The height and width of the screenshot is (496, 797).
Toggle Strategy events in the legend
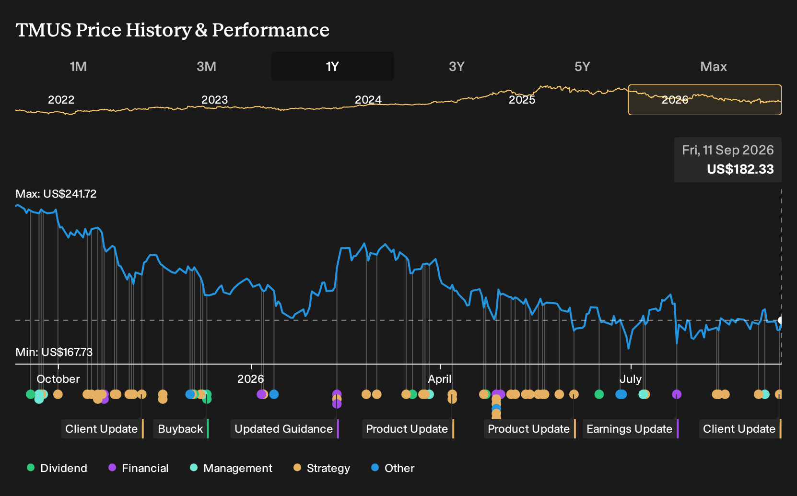click(x=321, y=468)
